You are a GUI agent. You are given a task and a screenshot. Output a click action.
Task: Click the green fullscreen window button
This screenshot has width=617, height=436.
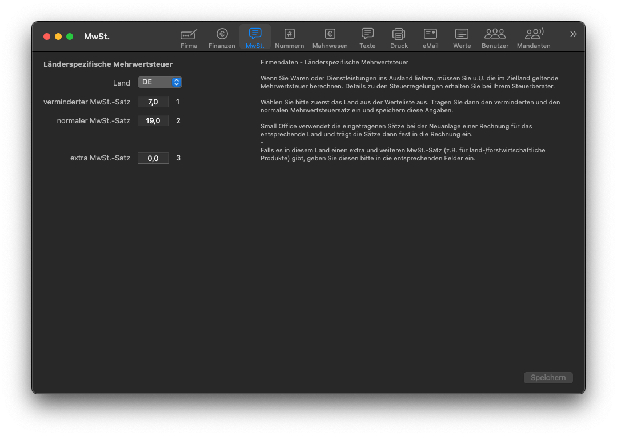[x=70, y=37]
